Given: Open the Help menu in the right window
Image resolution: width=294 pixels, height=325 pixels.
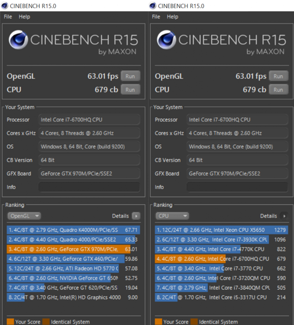Looking at the screenshot, I should point(172,17).
